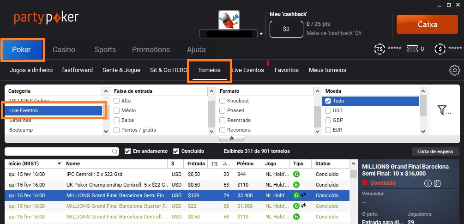Click Moeda list scroll-down arrow
The width and height of the screenshot is (464, 224).
pos(423,131)
